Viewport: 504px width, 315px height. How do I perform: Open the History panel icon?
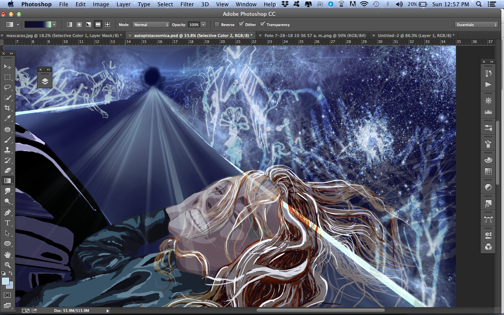pyautogui.click(x=488, y=73)
